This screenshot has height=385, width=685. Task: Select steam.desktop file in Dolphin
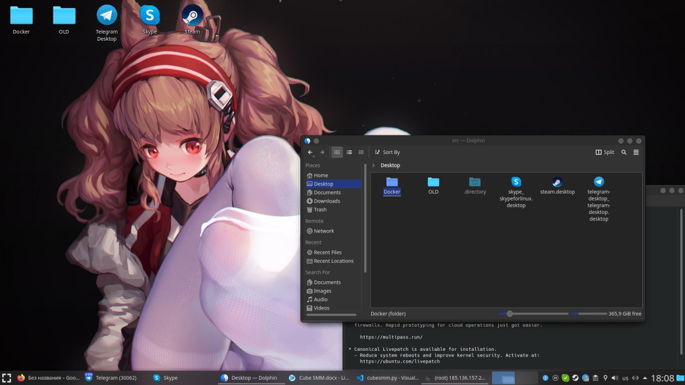pyautogui.click(x=557, y=186)
